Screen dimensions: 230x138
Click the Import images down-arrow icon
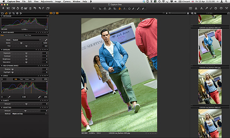point(3,9)
